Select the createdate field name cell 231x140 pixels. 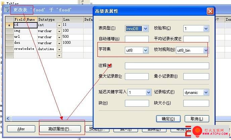[25, 49]
